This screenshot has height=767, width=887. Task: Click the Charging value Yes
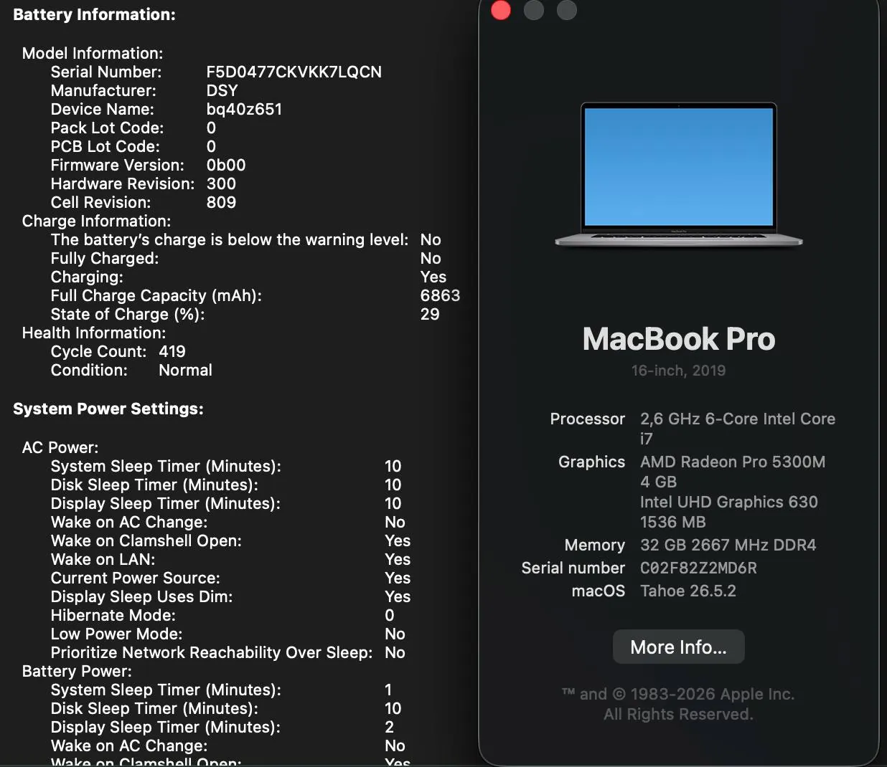(x=433, y=277)
